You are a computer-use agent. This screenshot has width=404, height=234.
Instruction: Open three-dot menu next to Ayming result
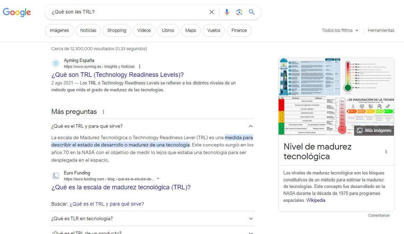(x=140, y=67)
